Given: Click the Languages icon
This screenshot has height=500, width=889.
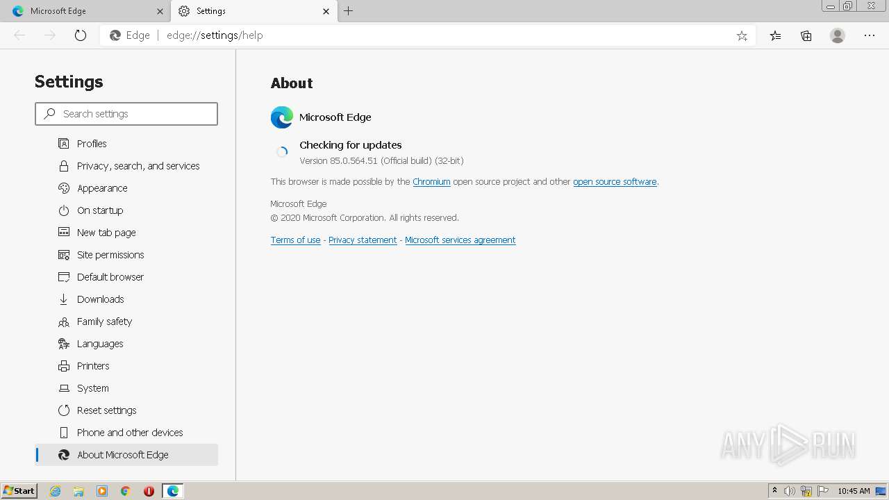Looking at the screenshot, I should [x=64, y=344].
